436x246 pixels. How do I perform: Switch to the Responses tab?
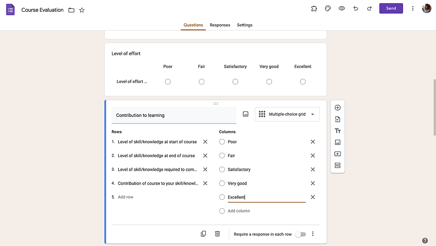220,25
